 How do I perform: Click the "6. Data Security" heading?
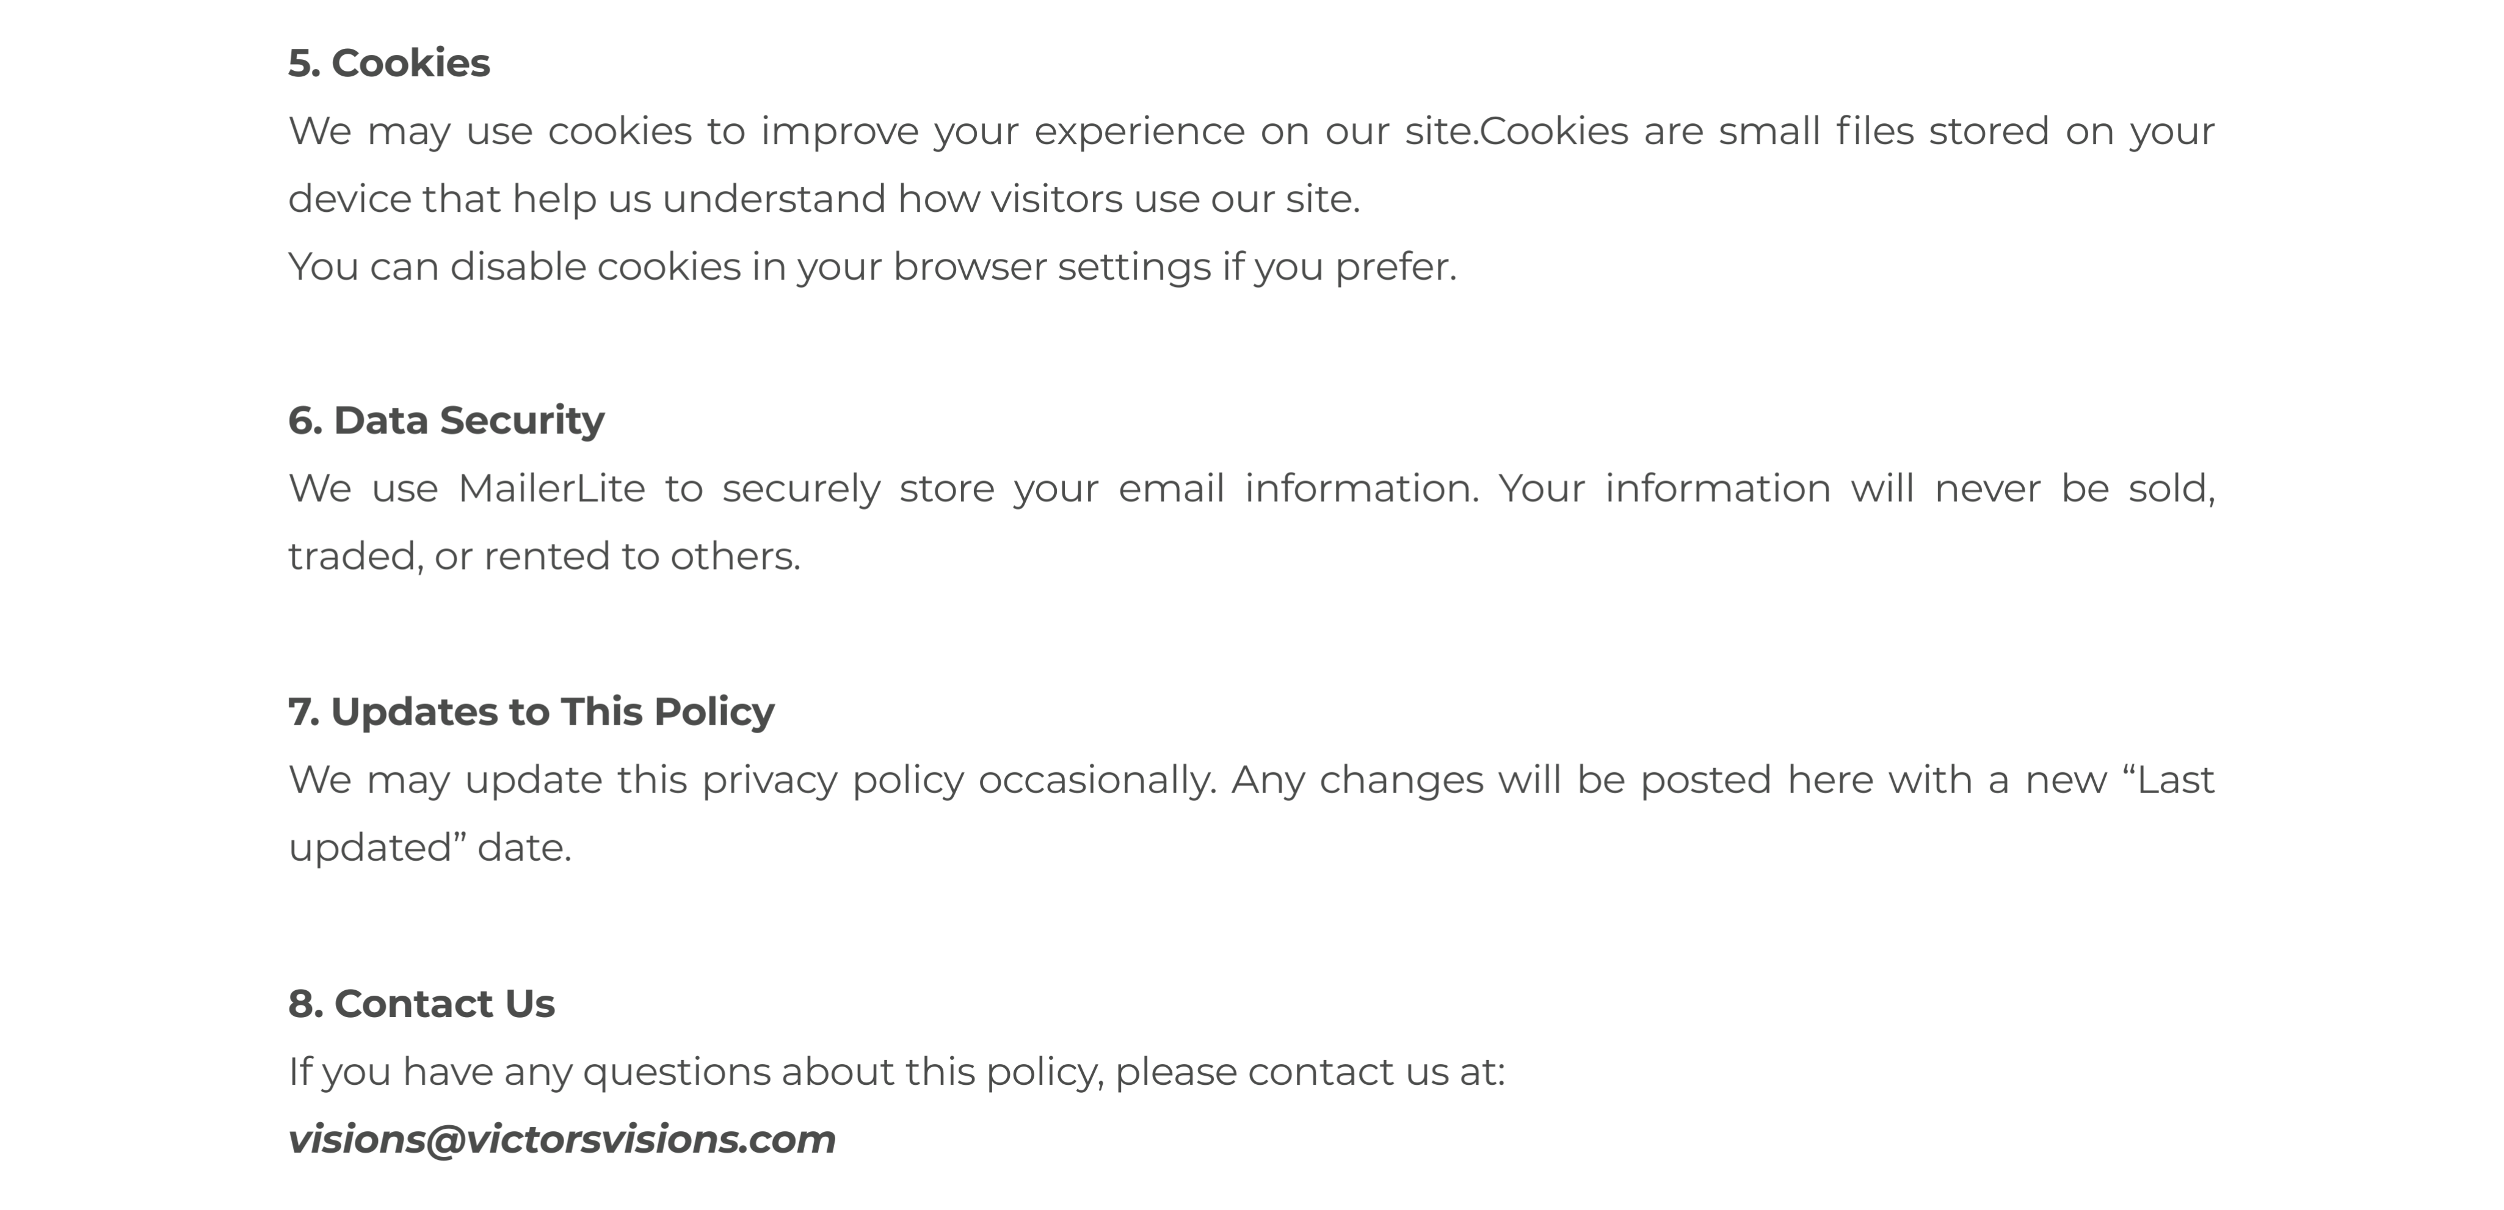pyautogui.click(x=446, y=421)
